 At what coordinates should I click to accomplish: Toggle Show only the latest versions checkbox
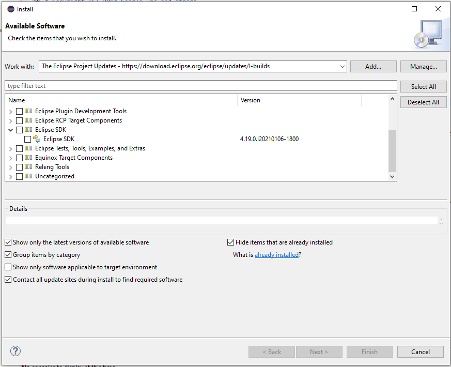click(8, 242)
